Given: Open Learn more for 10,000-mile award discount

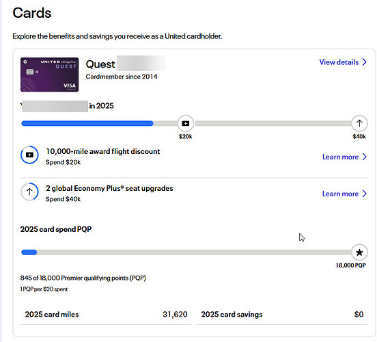Looking at the screenshot, I should [344, 157].
